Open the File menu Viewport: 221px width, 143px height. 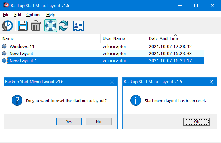pyautogui.click(x=6, y=15)
